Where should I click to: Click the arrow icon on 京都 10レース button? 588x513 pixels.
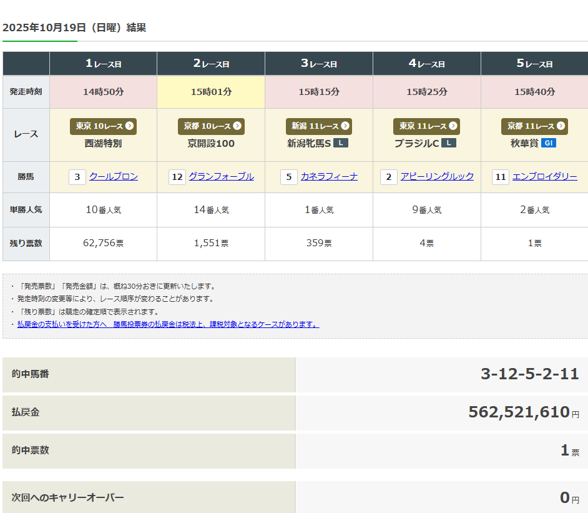click(237, 126)
